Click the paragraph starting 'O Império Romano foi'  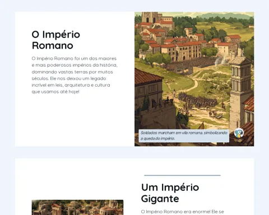(x=75, y=75)
